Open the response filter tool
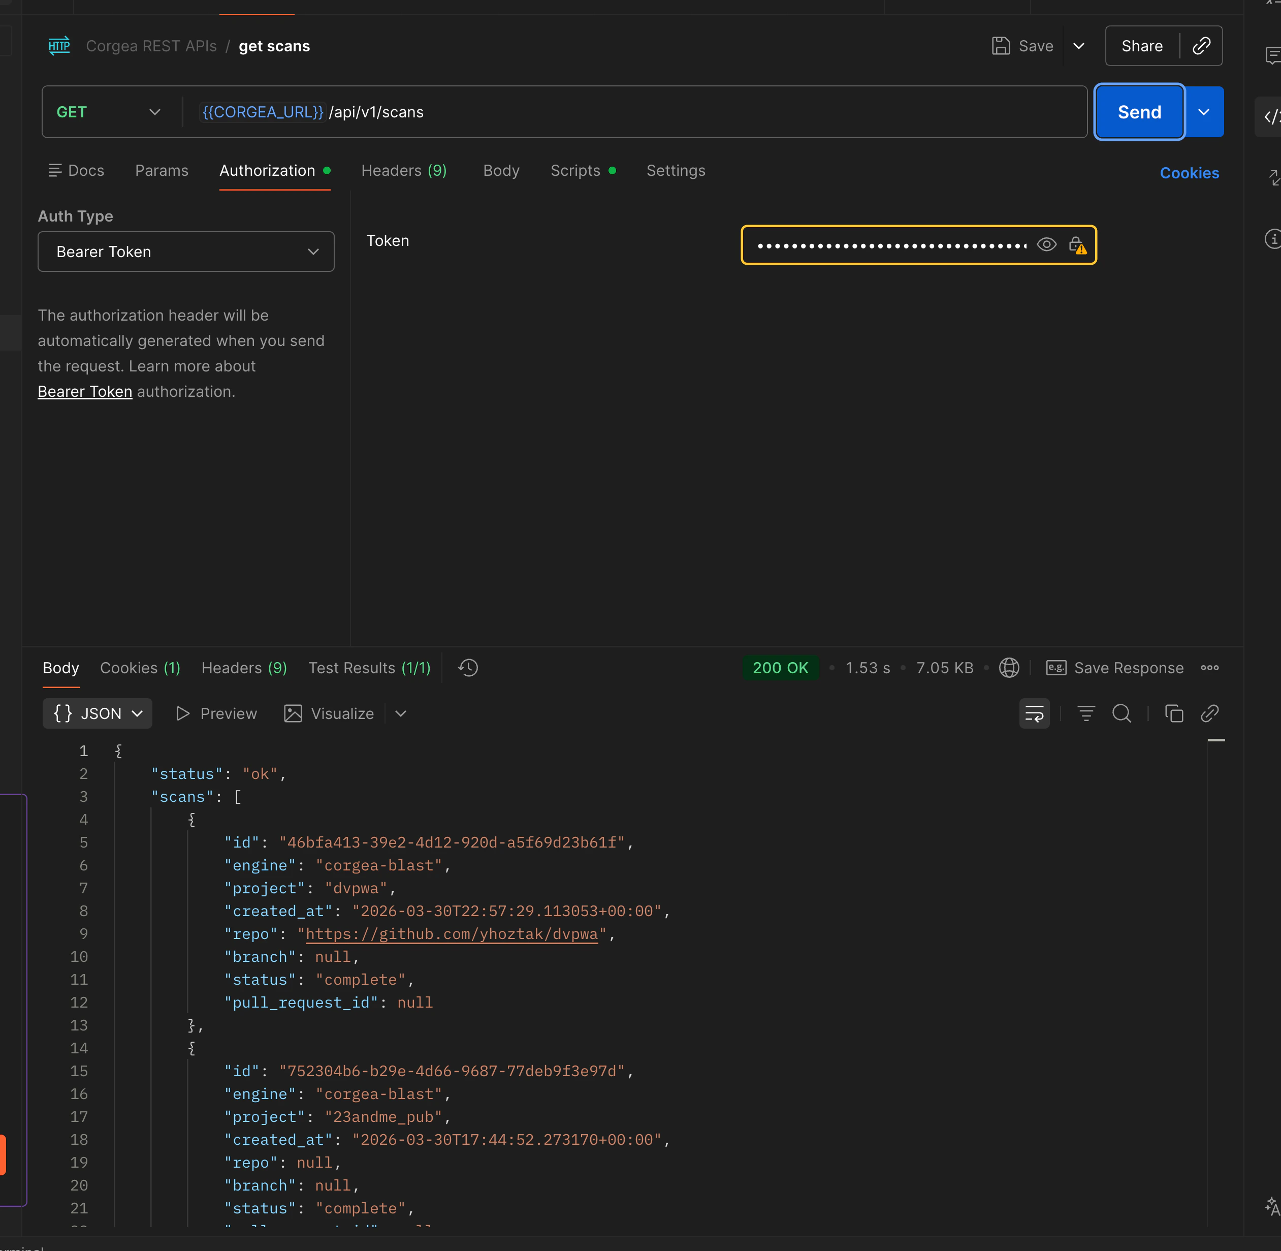The image size is (1281, 1251). point(1085,713)
